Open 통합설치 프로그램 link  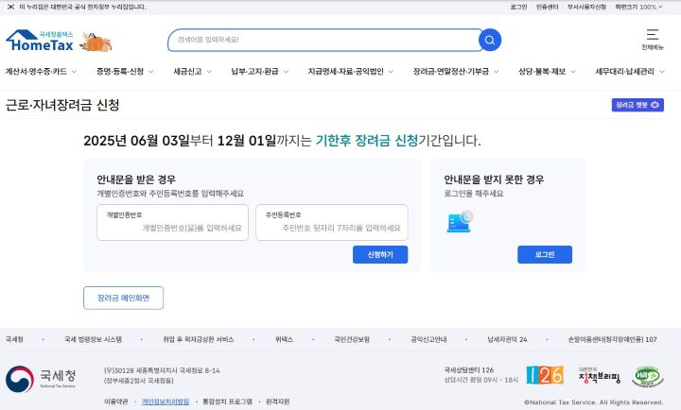(227, 401)
